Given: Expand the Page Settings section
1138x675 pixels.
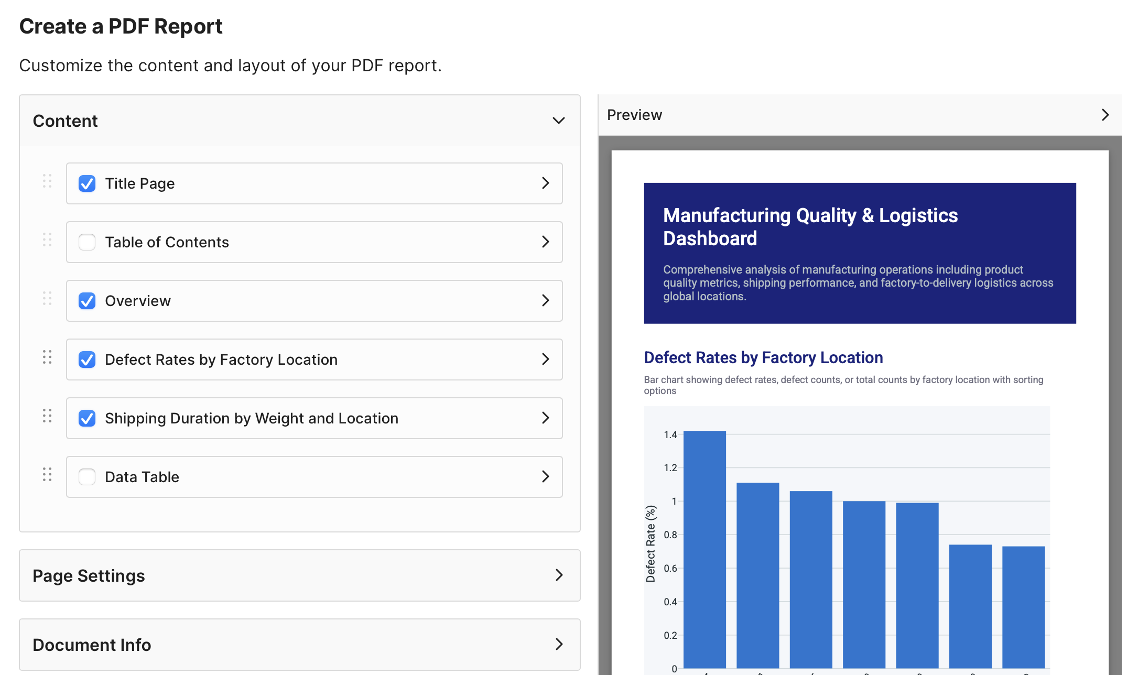Looking at the screenshot, I should 559,575.
